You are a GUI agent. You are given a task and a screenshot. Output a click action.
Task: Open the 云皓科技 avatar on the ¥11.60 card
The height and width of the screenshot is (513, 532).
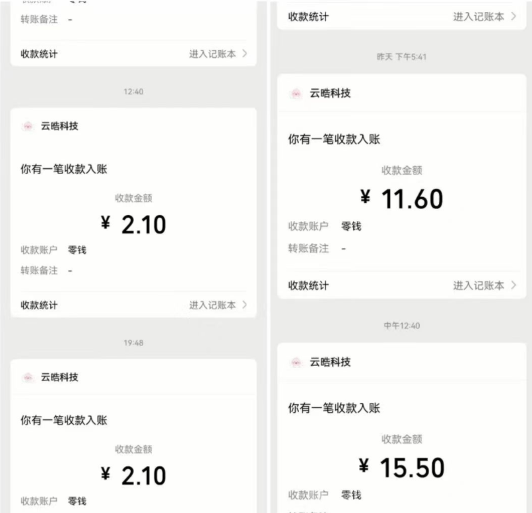(296, 94)
